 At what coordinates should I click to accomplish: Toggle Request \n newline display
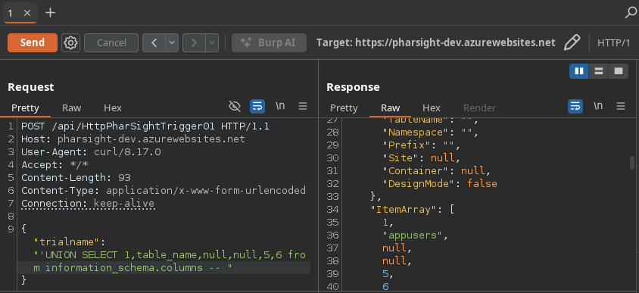click(x=280, y=106)
